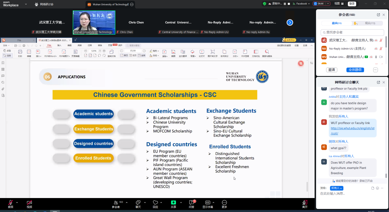Expand the 04:44 timer dropdown arrow

328,4
